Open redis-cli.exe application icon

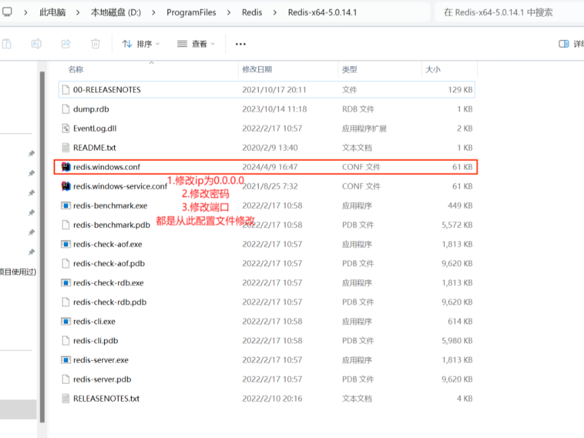pyautogui.click(x=65, y=321)
